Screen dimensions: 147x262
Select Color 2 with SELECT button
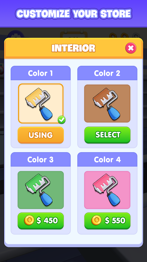(x=107, y=135)
